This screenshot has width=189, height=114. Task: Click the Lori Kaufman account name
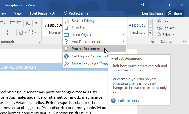[x=152, y=13]
